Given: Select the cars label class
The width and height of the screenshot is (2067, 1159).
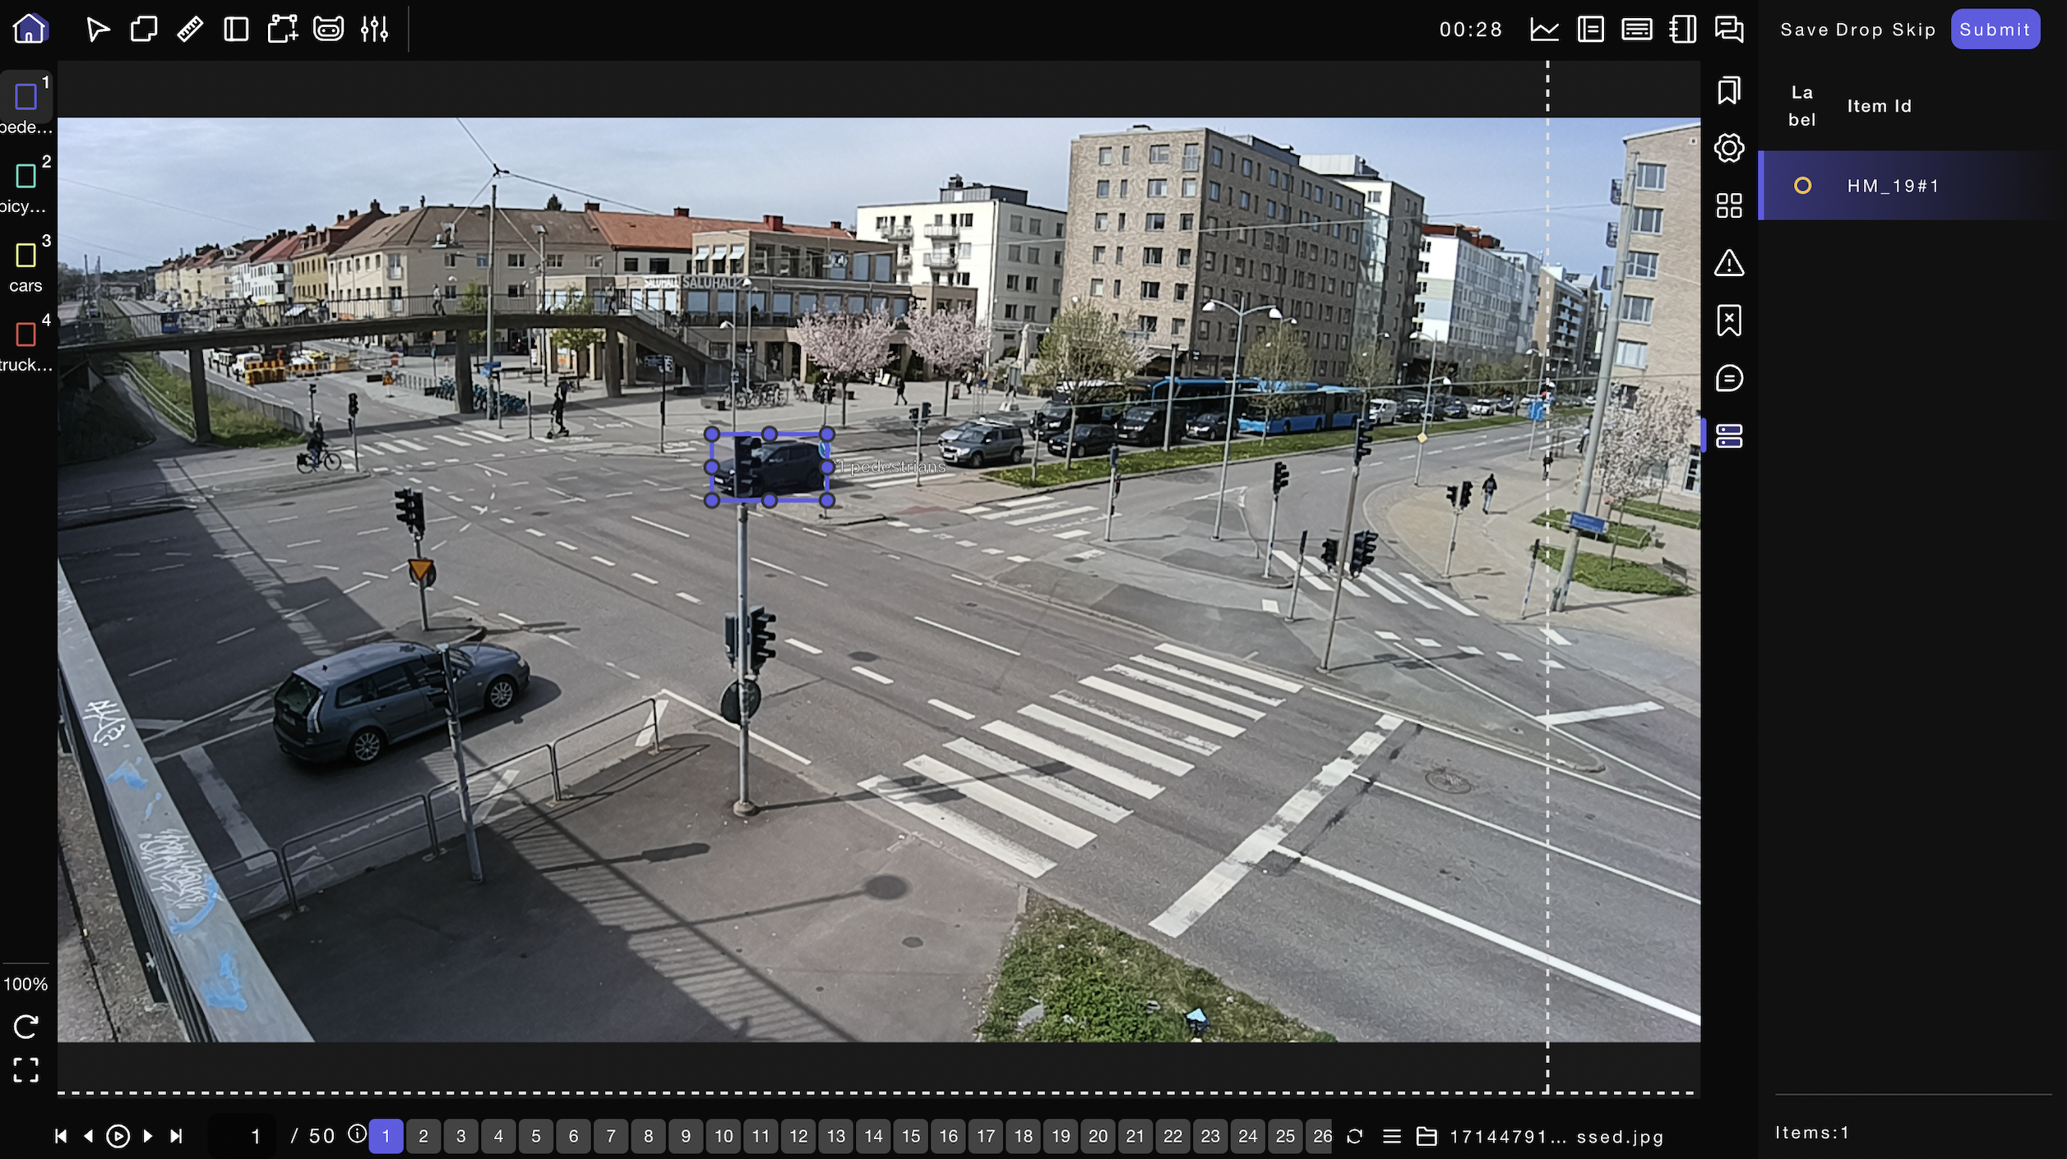Looking at the screenshot, I should click(25, 256).
